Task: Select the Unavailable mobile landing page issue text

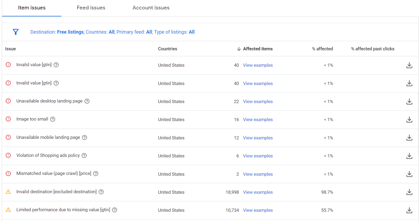Action: [48, 137]
